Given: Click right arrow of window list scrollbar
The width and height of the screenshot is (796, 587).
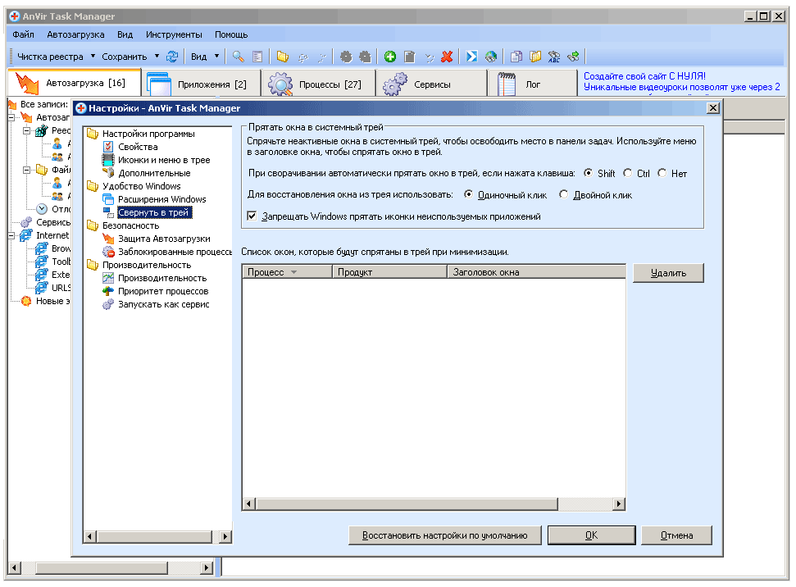Looking at the screenshot, I should click(x=619, y=504).
